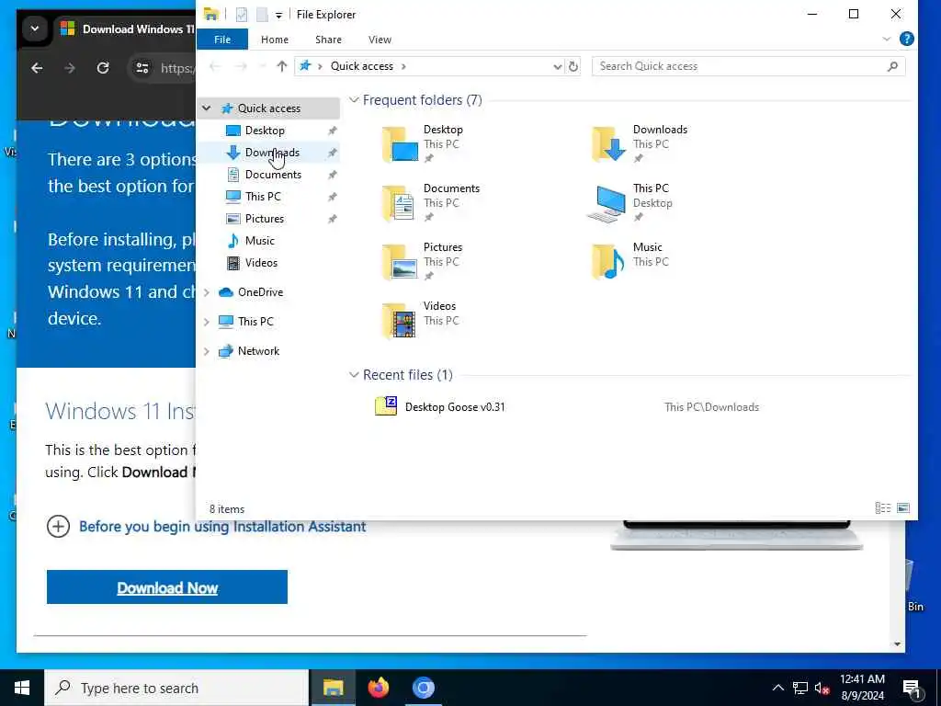This screenshot has width=941, height=706.
Task: Collapse the Frequent folders group
Action: (x=354, y=100)
